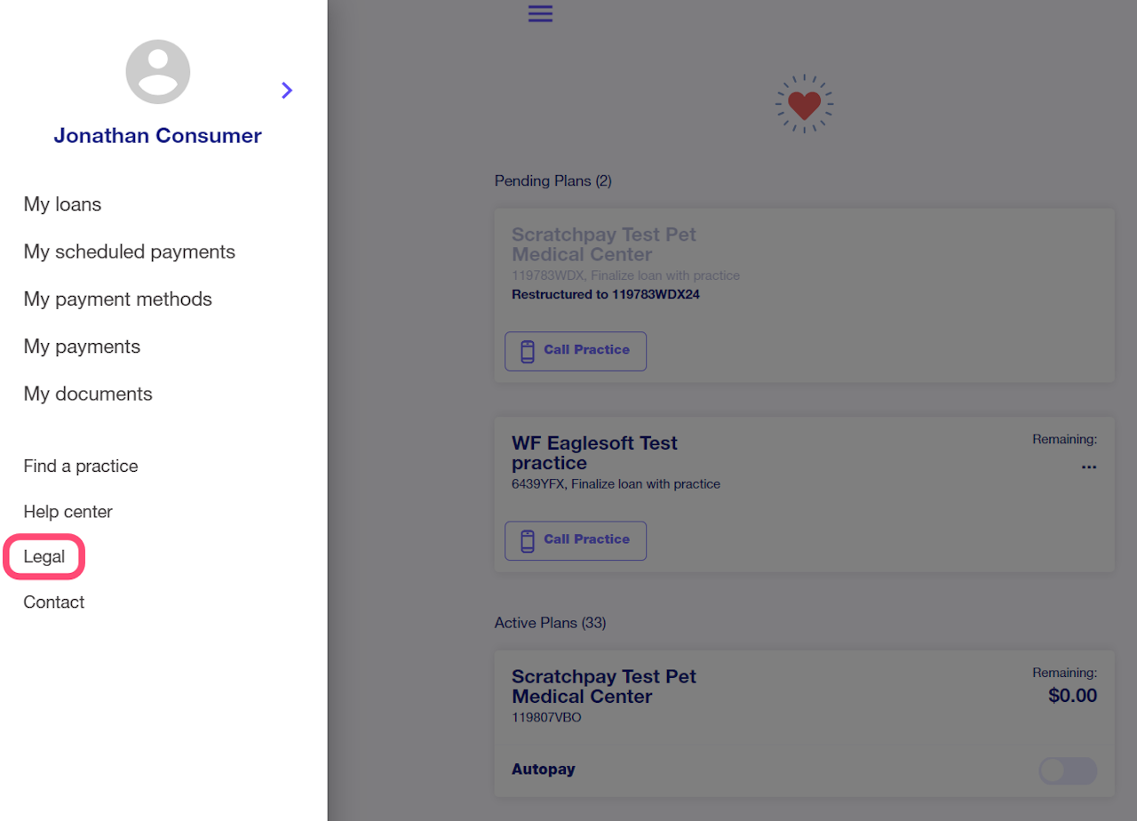Open My loans menu item

[63, 204]
